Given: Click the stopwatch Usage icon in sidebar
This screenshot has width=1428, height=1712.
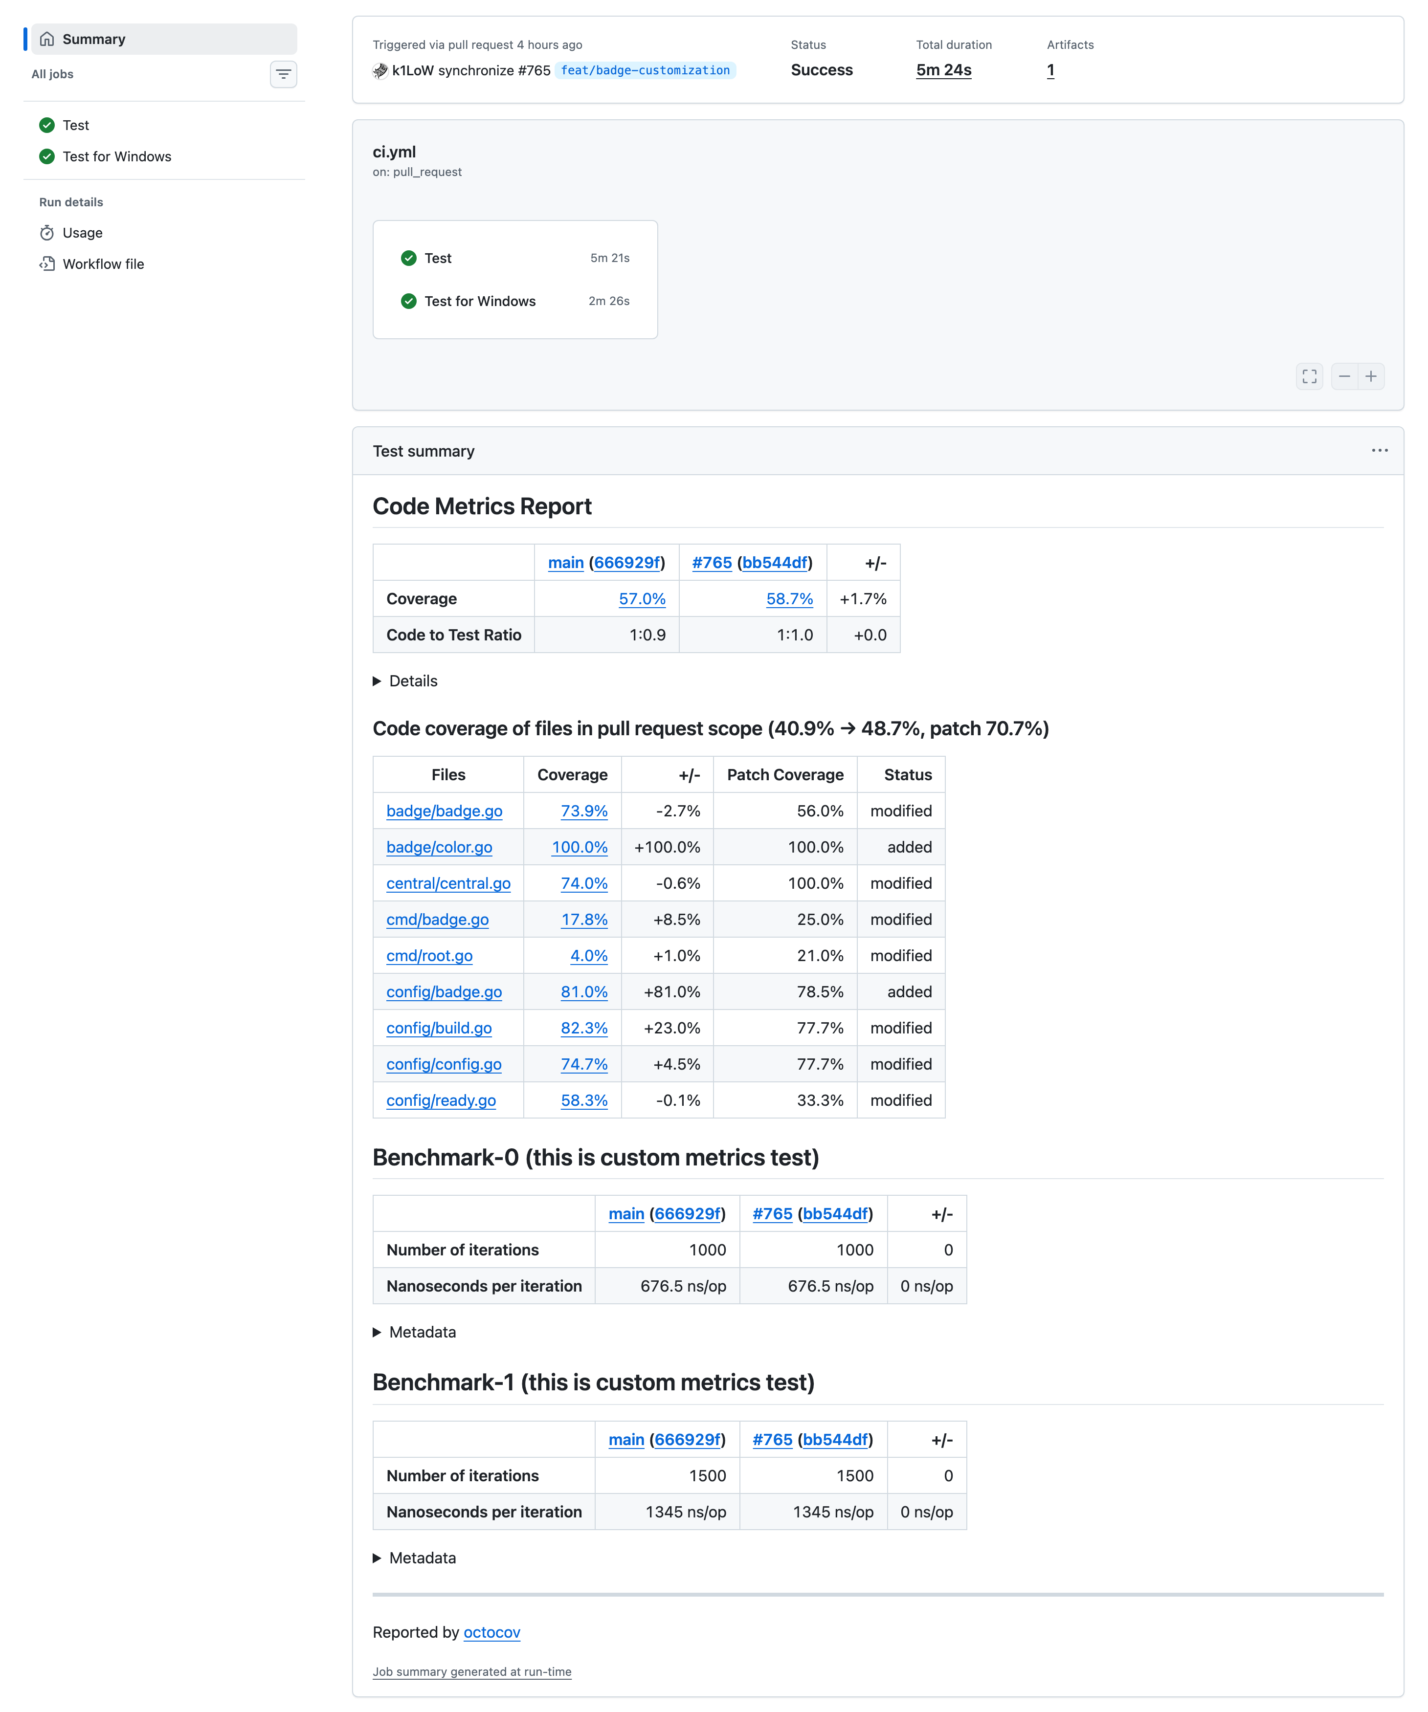Looking at the screenshot, I should click(x=47, y=233).
